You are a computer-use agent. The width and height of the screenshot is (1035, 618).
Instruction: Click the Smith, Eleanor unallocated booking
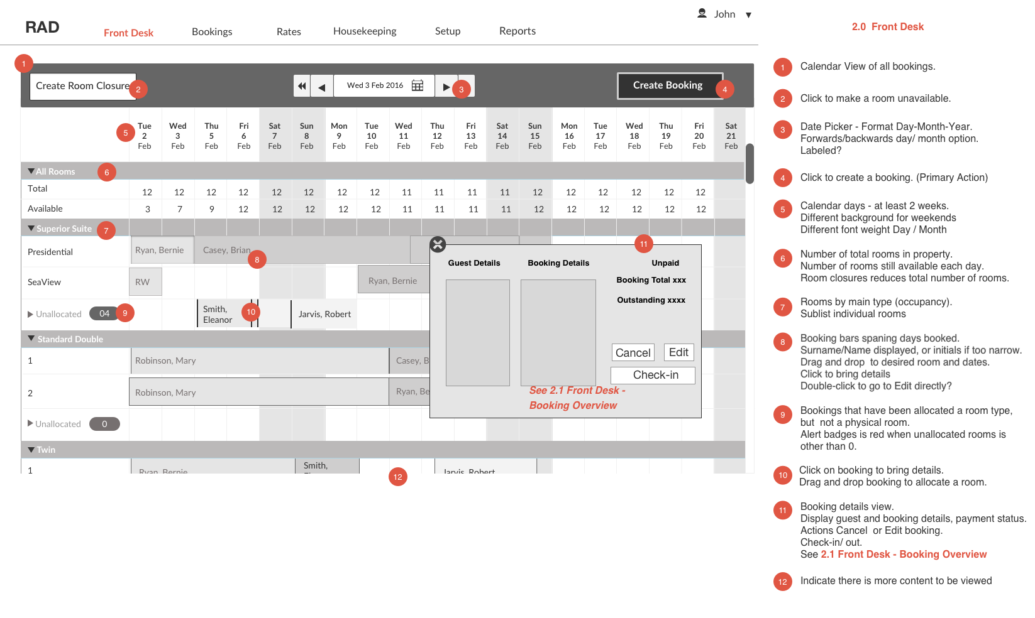click(x=224, y=314)
